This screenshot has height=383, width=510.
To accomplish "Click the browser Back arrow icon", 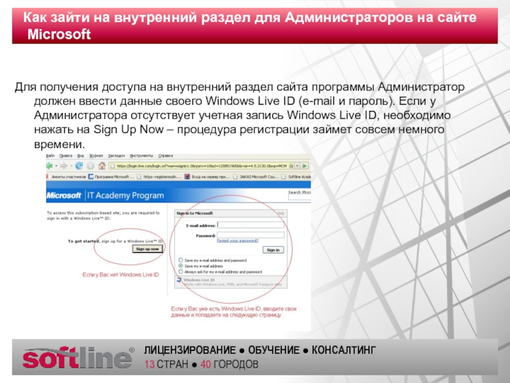I will (x=50, y=166).
